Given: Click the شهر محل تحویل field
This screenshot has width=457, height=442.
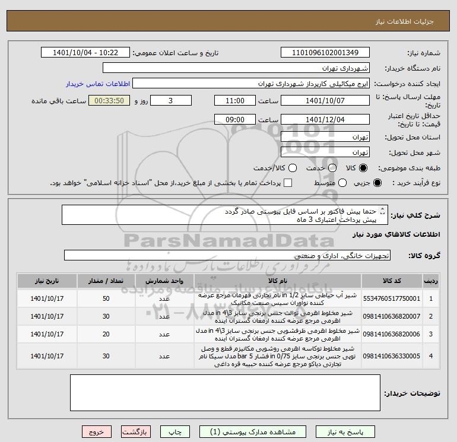Looking at the screenshot, I should 325,152.
